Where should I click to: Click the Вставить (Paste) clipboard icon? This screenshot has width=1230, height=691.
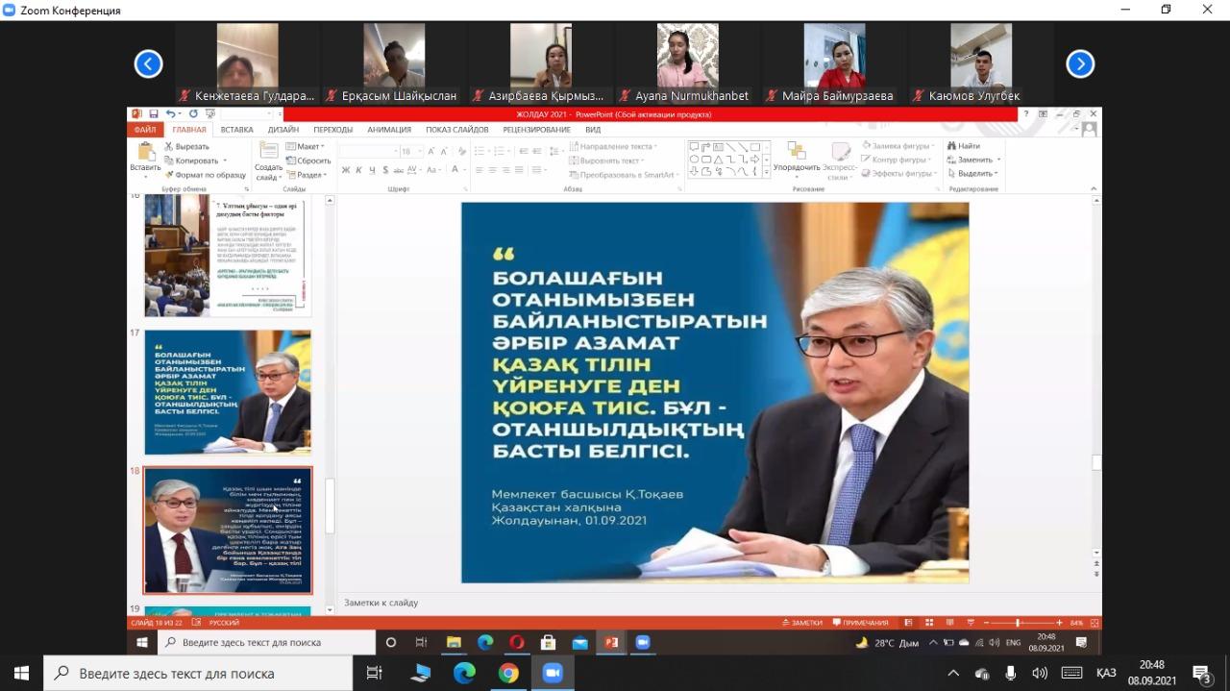coord(145,154)
